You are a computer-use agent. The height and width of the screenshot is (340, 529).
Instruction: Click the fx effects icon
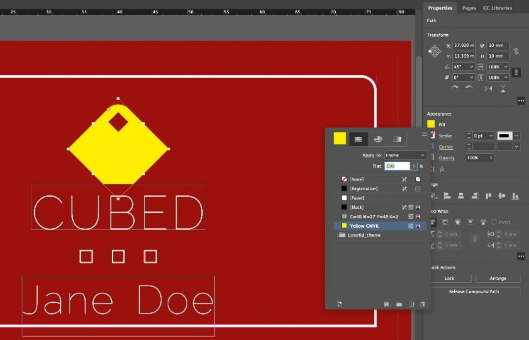[x=442, y=170]
